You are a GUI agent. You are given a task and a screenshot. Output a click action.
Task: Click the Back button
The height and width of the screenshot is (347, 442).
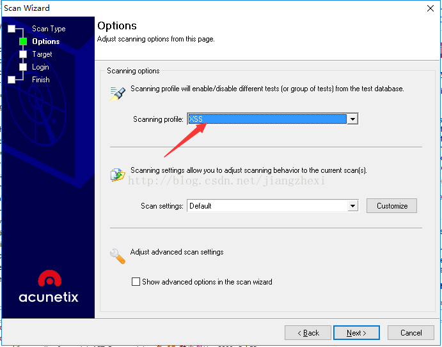tap(308, 333)
